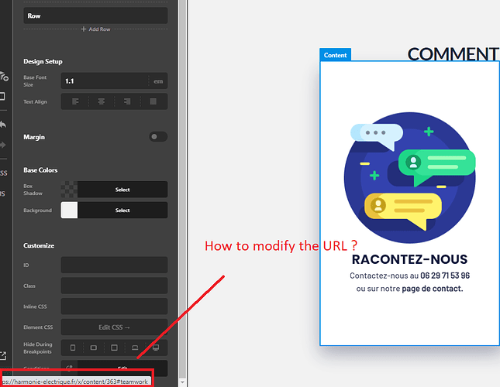Click Edit CSS button for Element CSS
This screenshot has width=500, height=387.
[x=114, y=327]
